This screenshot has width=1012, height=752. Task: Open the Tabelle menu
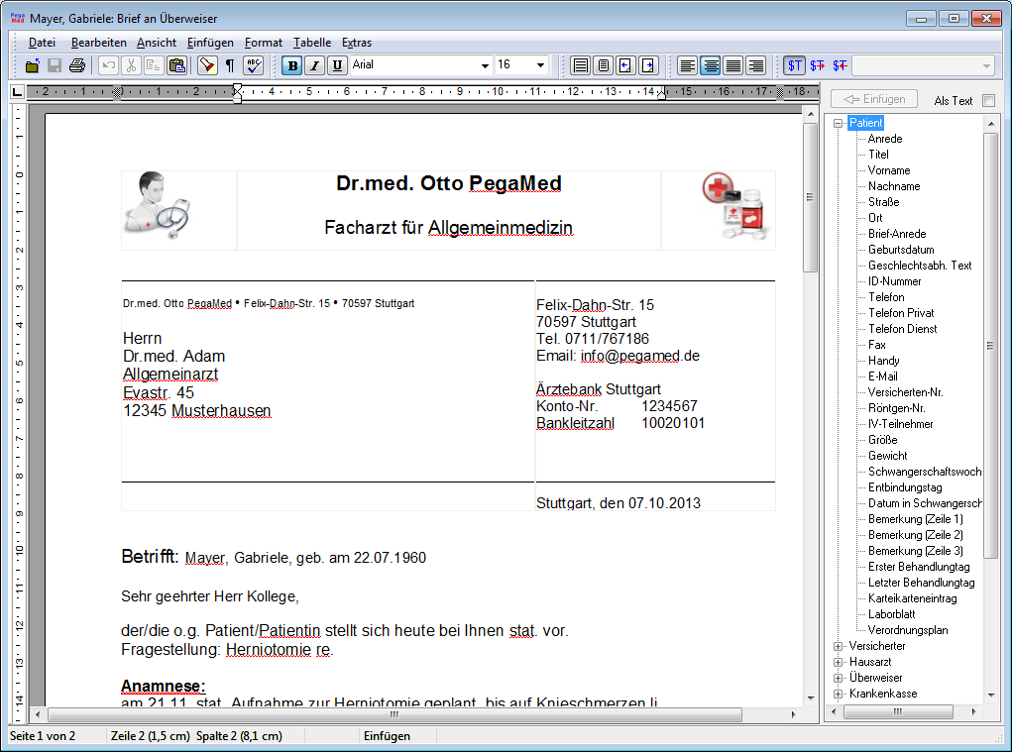click(x=312, y=43)
